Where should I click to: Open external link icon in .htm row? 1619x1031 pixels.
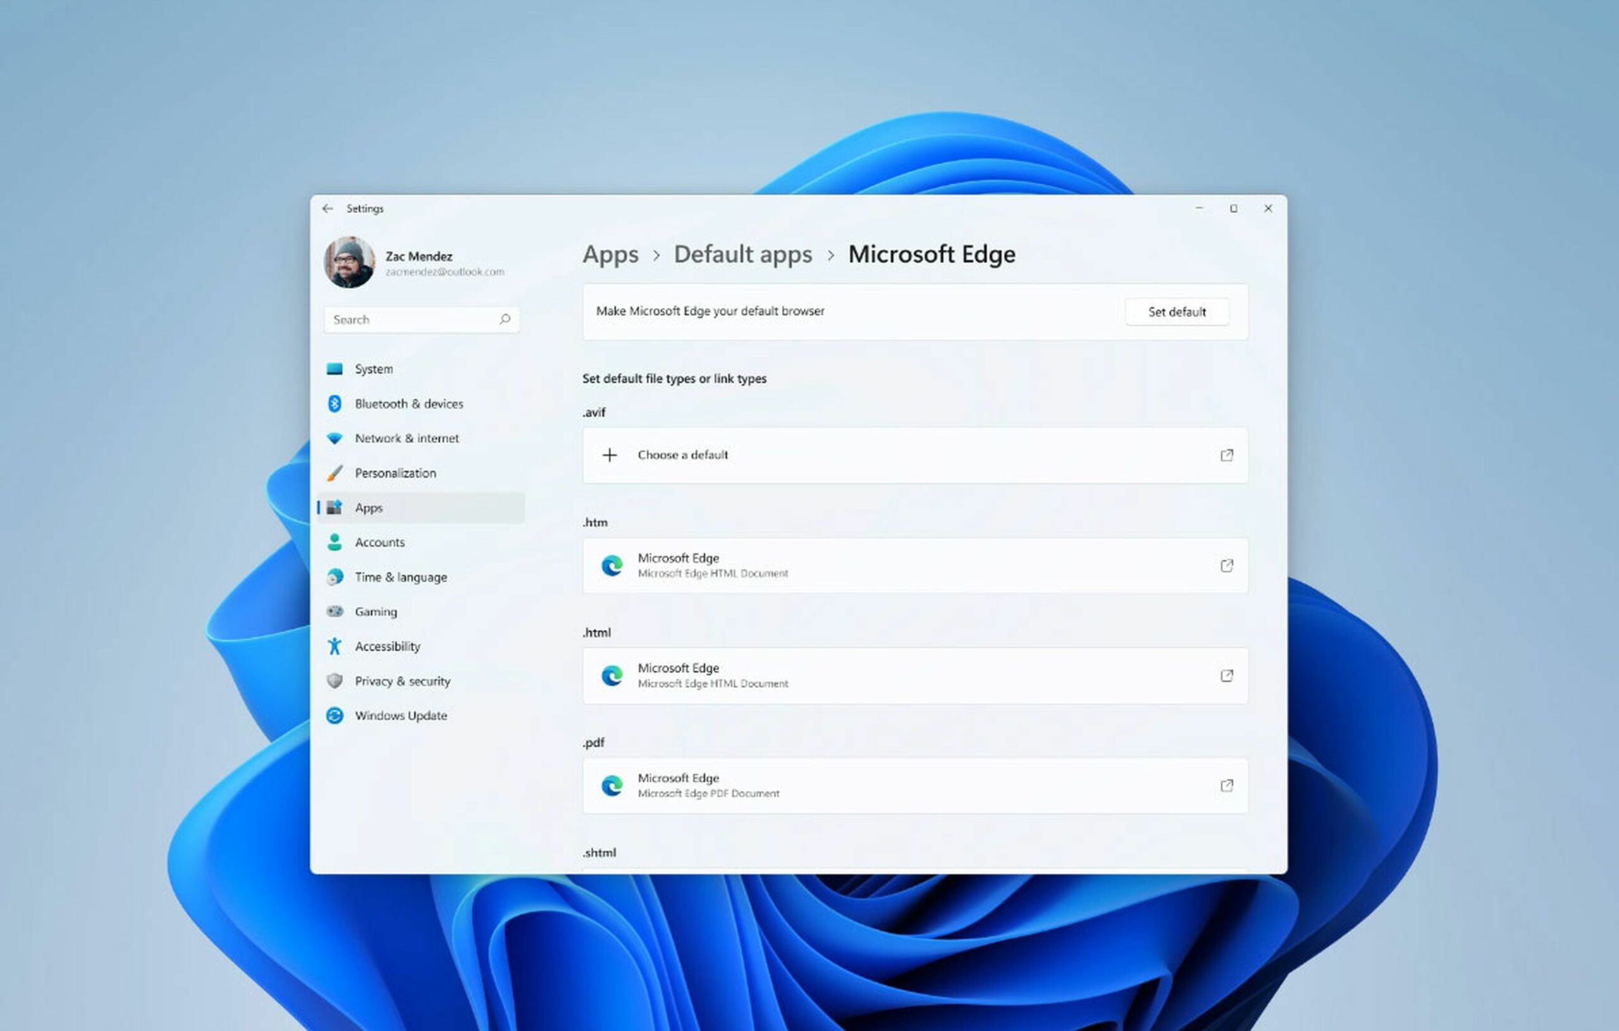click(1226, 565)
